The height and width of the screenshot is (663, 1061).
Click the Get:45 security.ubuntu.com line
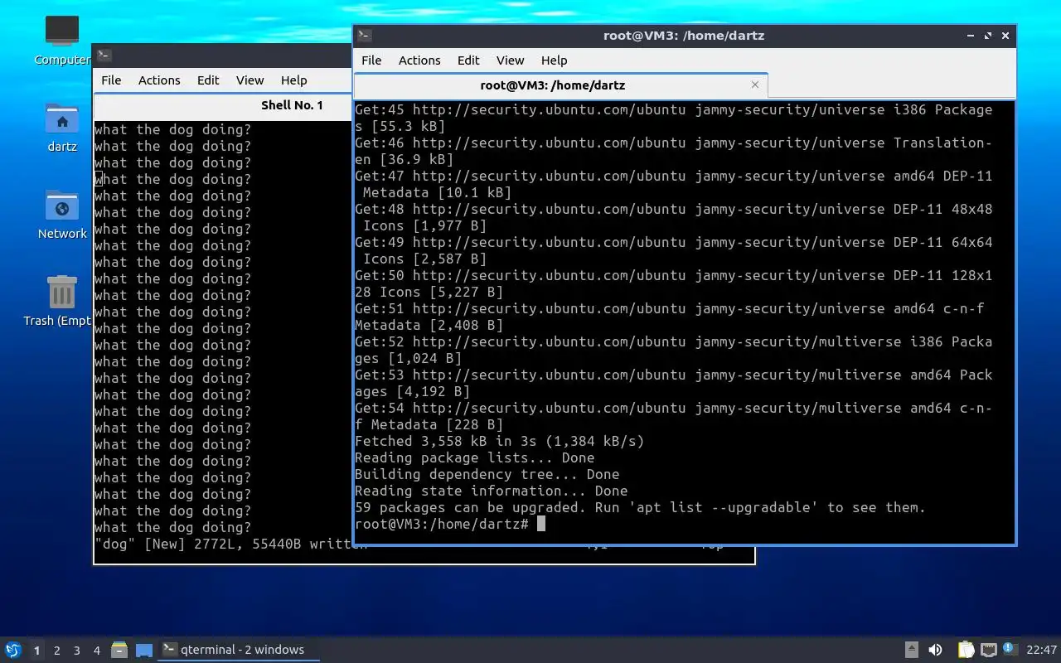[x=673, y=118]
